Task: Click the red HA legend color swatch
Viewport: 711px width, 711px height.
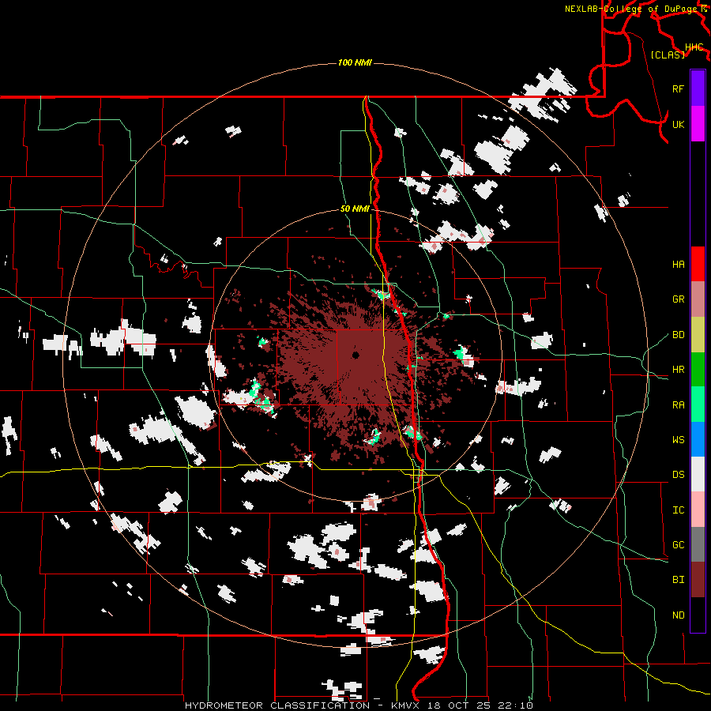Action: (x=698, y=264)
